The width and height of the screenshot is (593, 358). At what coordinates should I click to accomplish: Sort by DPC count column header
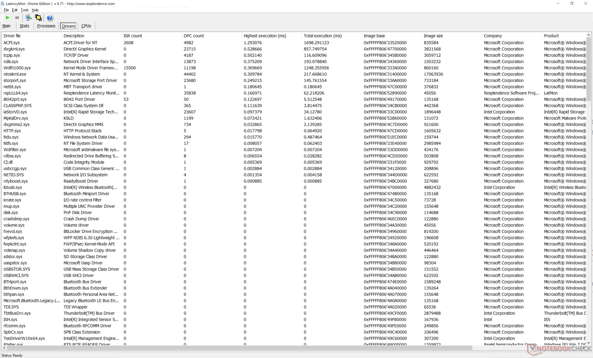point(194,36)
